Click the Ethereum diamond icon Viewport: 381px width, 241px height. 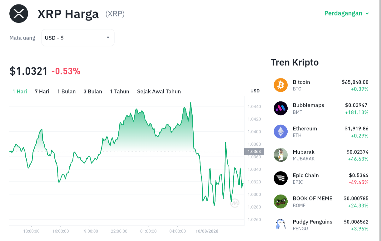280,132
